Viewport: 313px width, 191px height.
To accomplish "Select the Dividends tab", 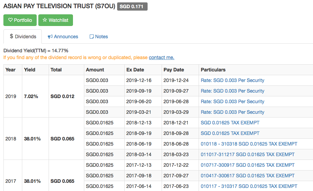I will pyautogui.click(x=23, y=37).
